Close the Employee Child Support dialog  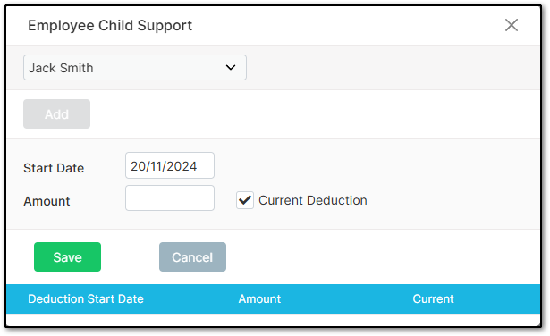click(511, 25)
